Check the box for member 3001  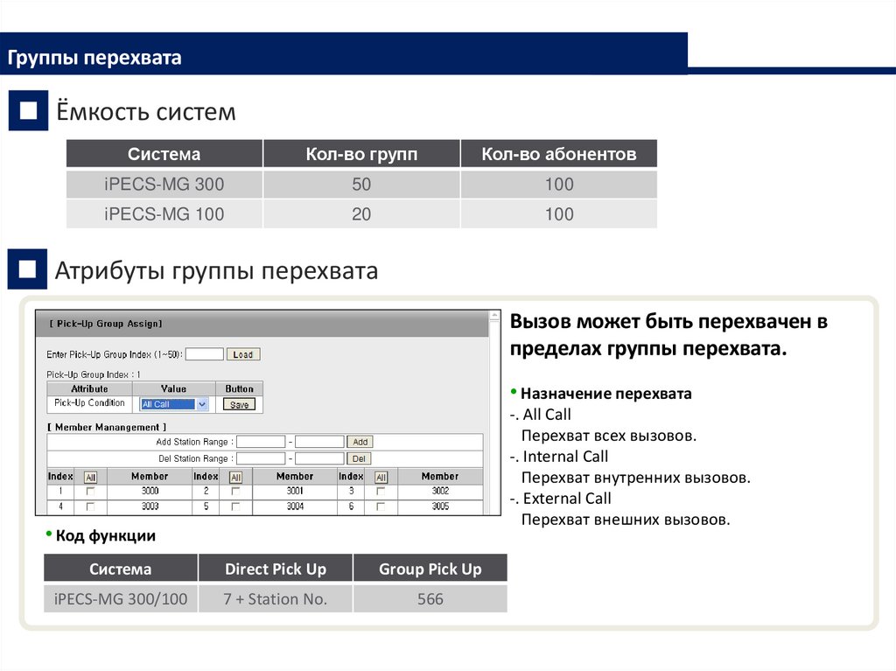click(x=235, y=492)
